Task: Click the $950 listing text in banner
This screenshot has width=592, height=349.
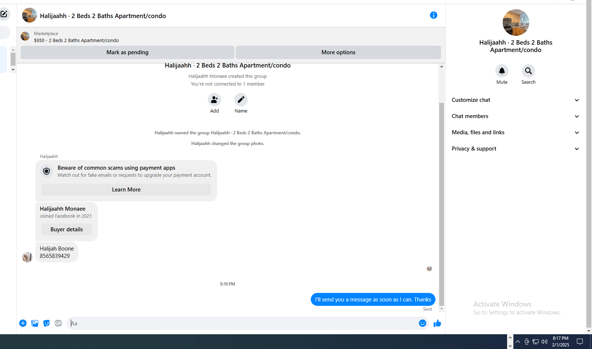Action: (x=76, y=41)
